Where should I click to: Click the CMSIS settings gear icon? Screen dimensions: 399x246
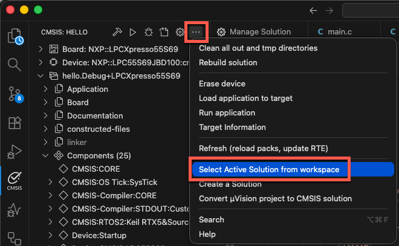[x=180, y=31]
